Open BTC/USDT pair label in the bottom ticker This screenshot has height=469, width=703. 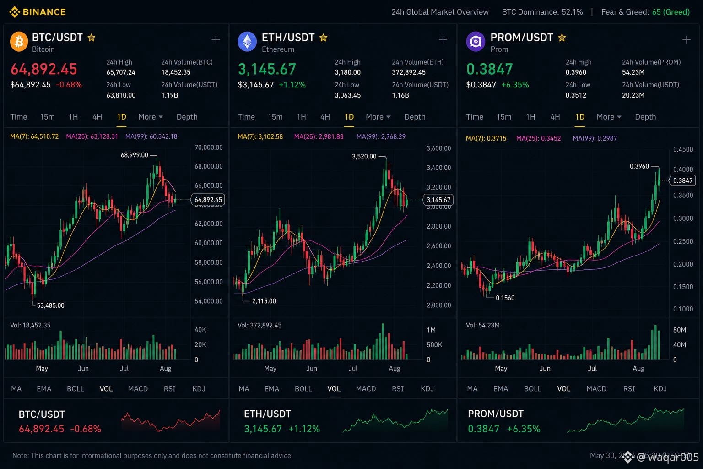pos(42,414)
